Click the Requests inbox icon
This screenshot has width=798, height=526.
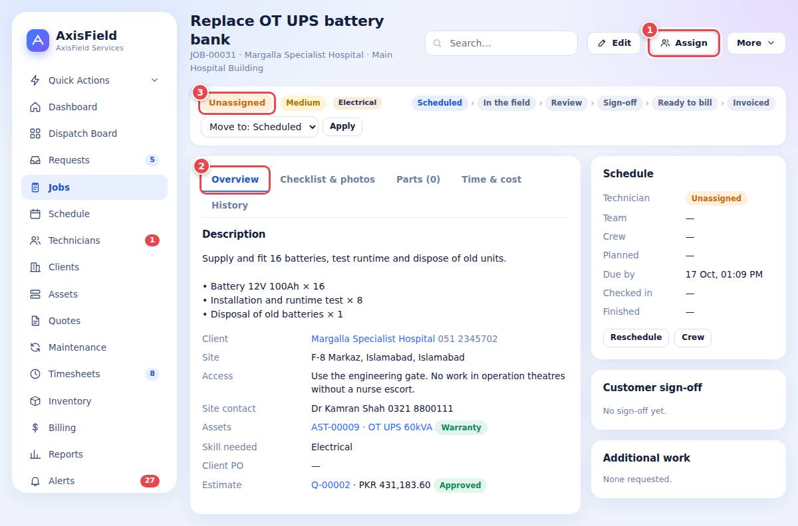(x=35, y=160)
